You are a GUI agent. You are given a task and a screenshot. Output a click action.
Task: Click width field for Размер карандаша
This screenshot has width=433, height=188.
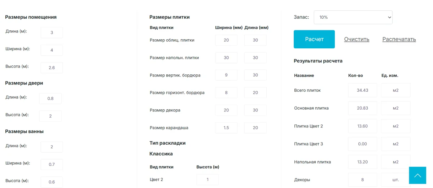point(226,128)
